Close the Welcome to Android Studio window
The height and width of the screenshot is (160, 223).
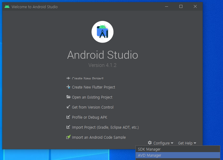click(x=195, y=6)
